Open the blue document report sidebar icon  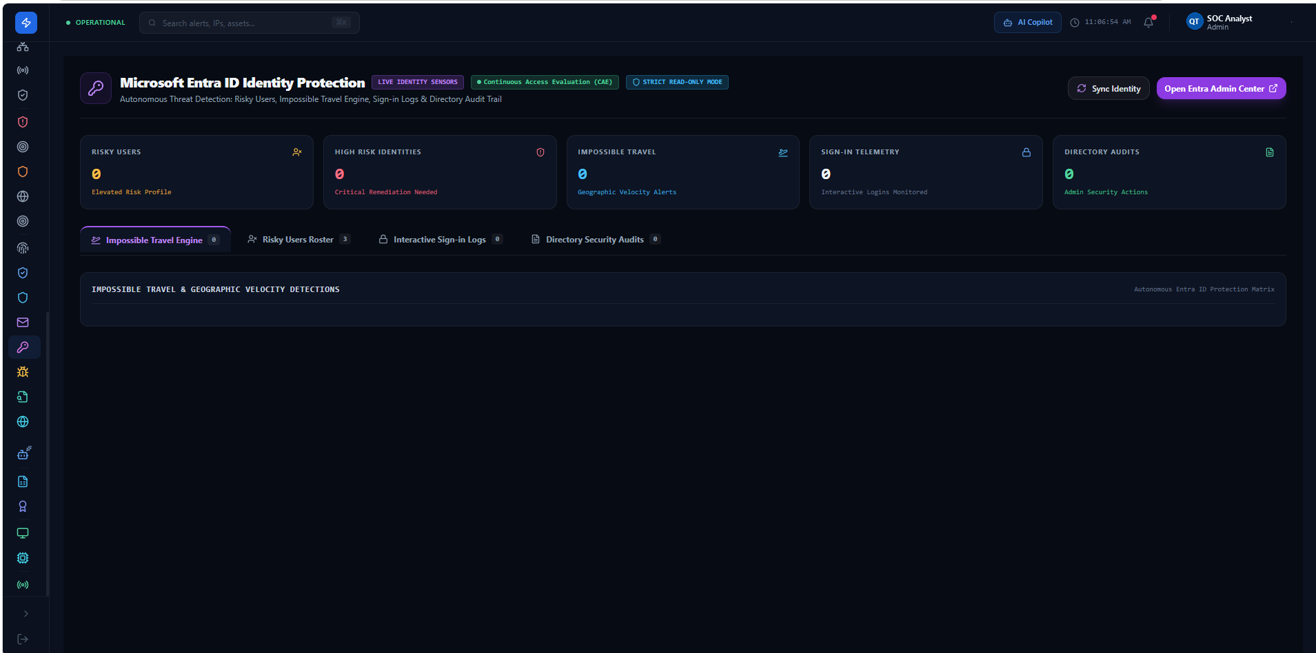[x=23, y=481]
